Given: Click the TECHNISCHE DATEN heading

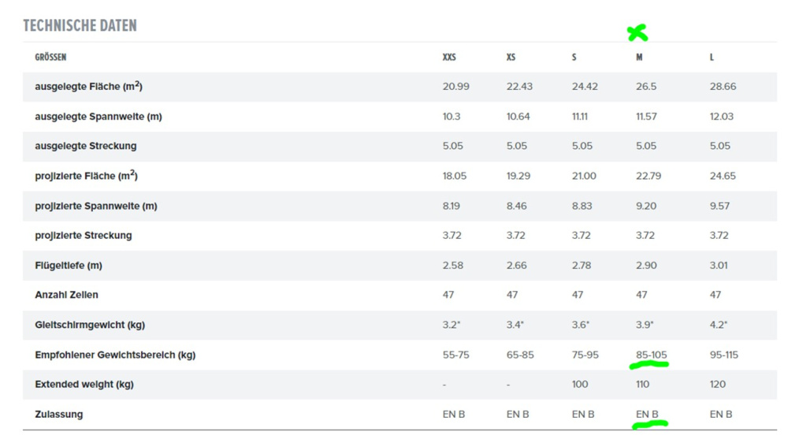Looking at the screenshot, I should [x=80, y=26].
